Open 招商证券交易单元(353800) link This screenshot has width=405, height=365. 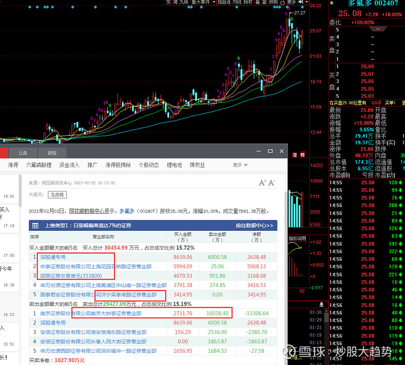[x=71, y=275]
